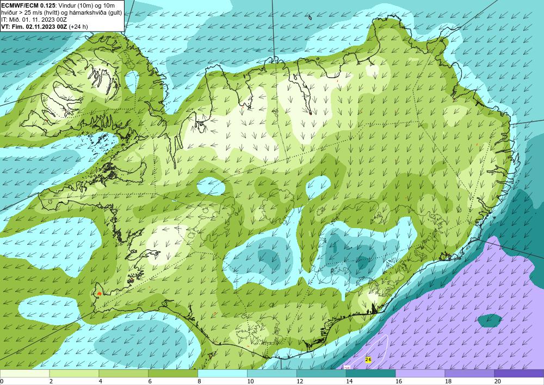Click the 'IT: Mið. 01. 11. 2023 00Z' initial time

[x=34, y=20]
